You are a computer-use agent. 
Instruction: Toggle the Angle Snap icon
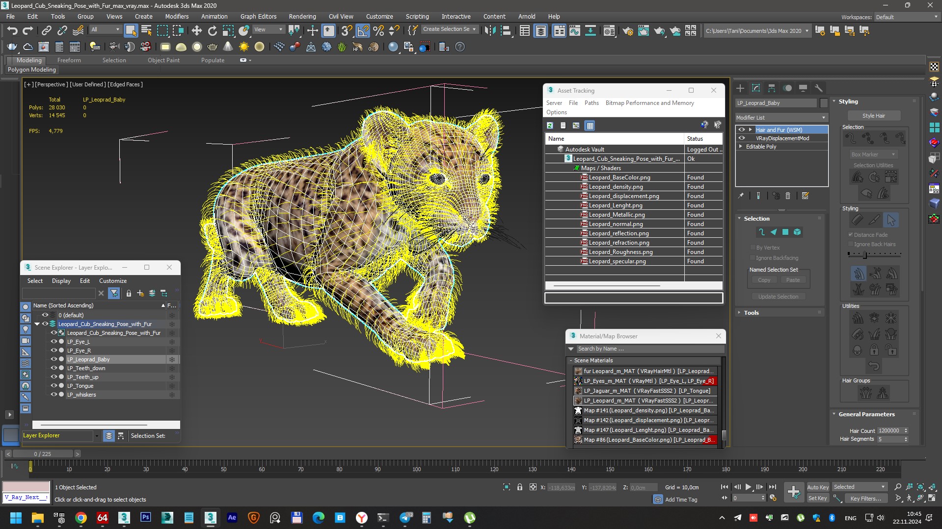(x=363, y=31)
